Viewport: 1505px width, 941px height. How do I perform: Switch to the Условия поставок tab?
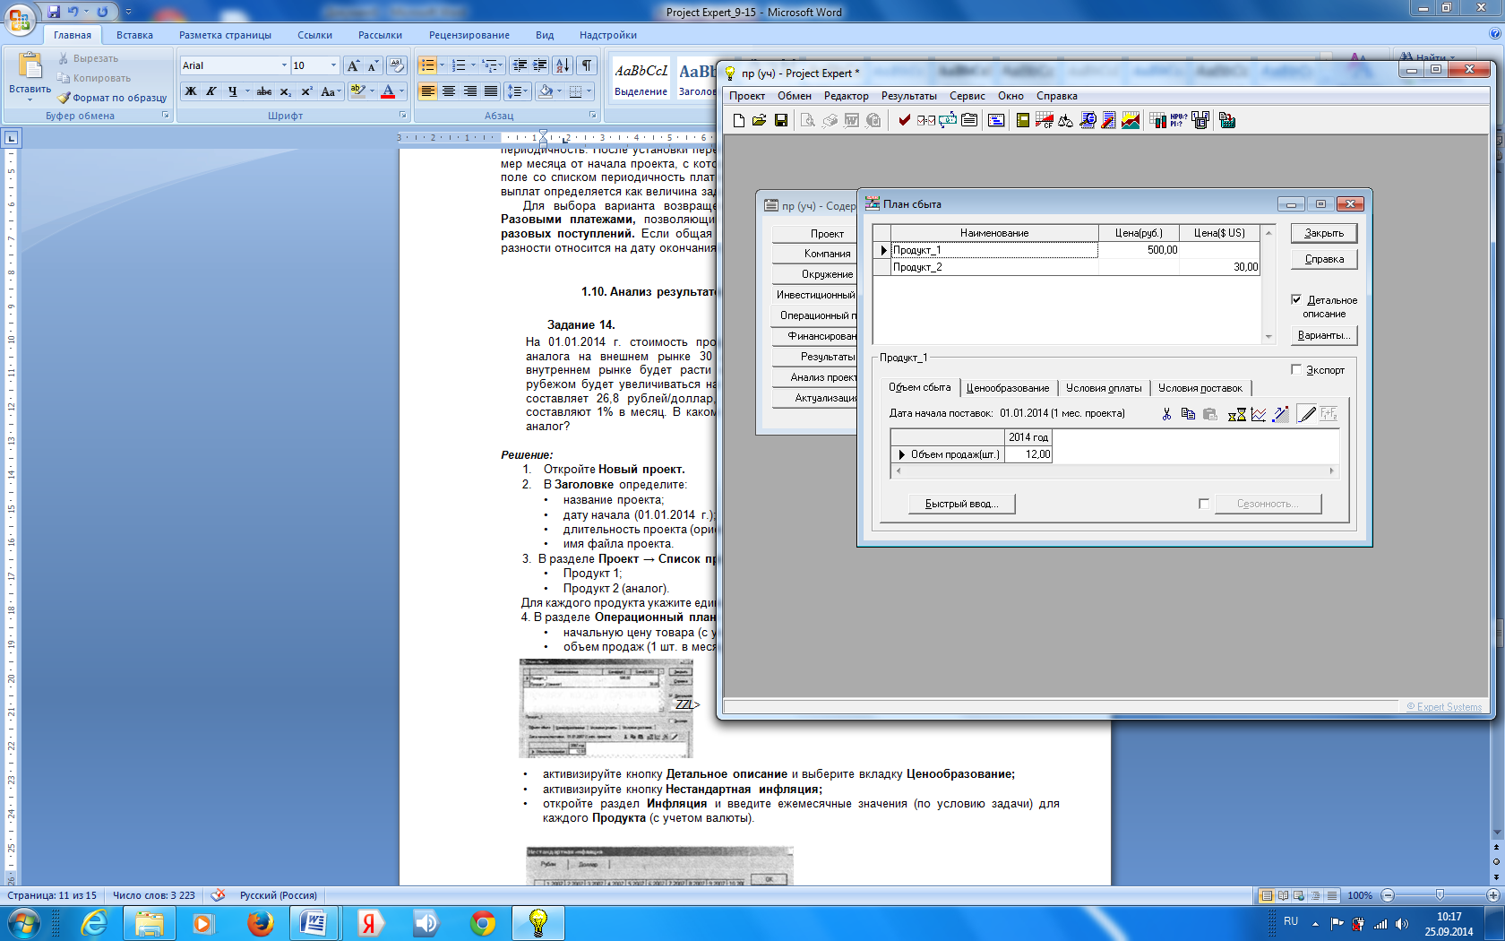pos(1200,388)
